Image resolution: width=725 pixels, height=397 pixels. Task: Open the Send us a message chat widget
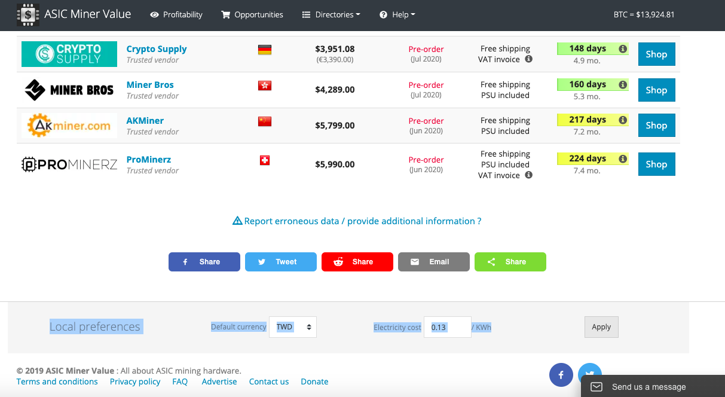click(x=648, y=387)
